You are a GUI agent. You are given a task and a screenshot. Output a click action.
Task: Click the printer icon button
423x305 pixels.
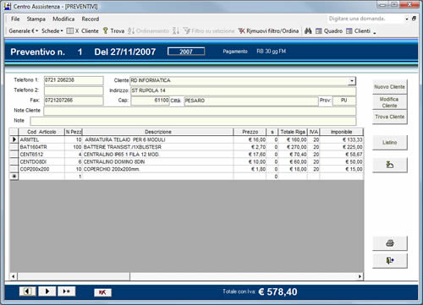coord(390,243)
